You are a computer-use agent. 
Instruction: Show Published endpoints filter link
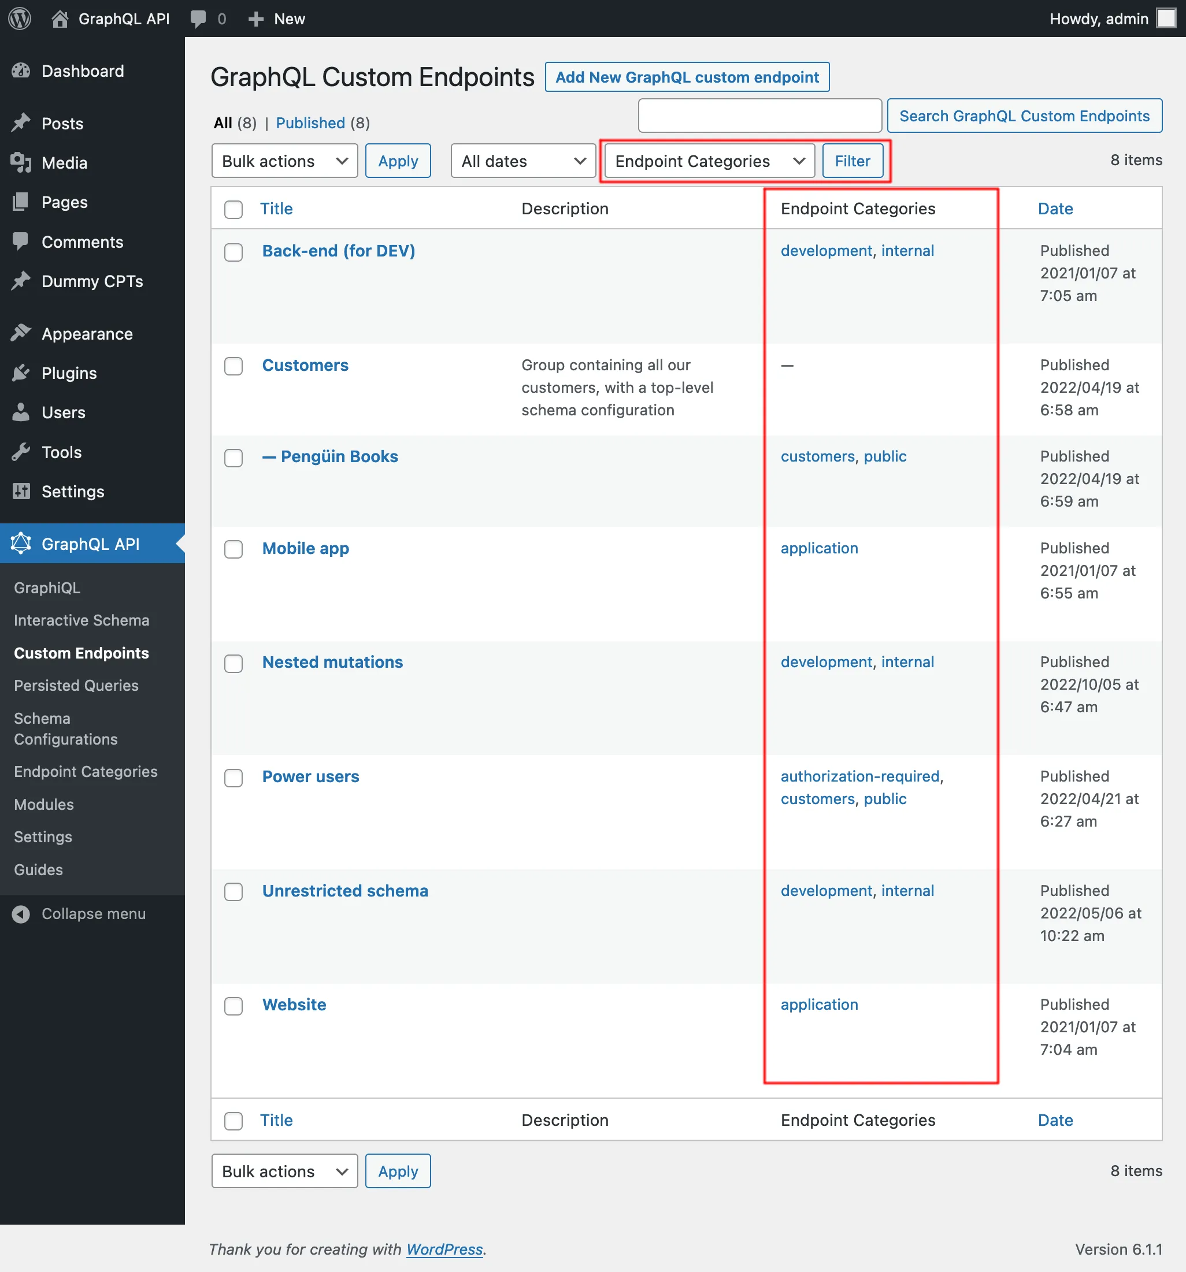point(310,123)
